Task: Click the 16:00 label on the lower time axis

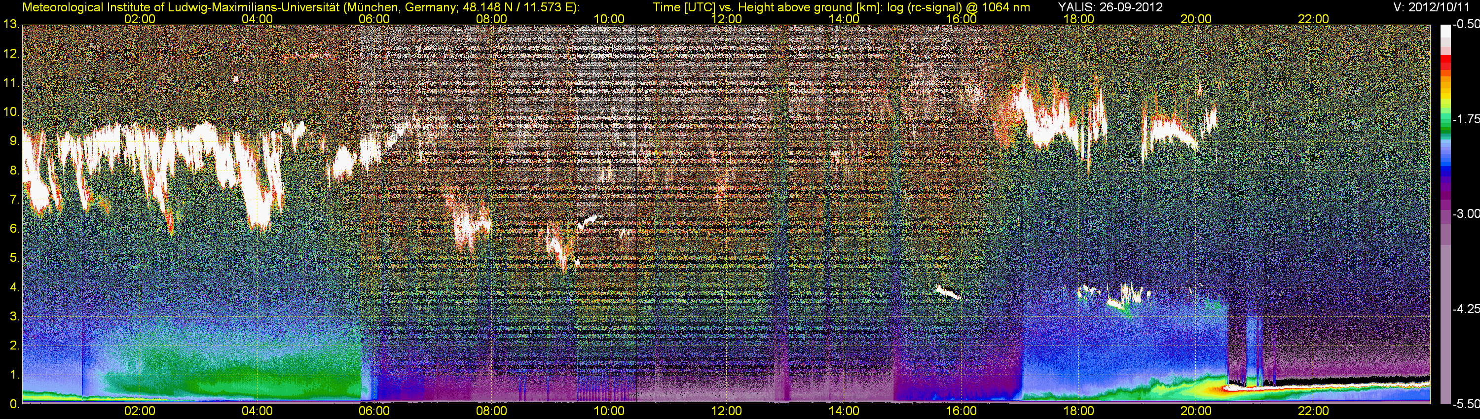Action: click(961, 412)
